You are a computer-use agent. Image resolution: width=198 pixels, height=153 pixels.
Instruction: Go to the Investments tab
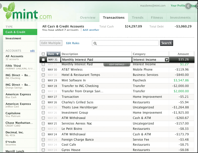[x=180, y=17]
